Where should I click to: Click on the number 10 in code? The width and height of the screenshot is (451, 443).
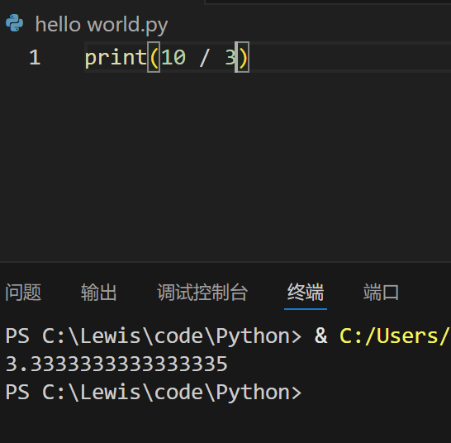coord(173,58)
